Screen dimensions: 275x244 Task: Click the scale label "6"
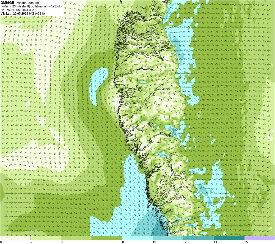pyautogui.click(x=92, y=242)
